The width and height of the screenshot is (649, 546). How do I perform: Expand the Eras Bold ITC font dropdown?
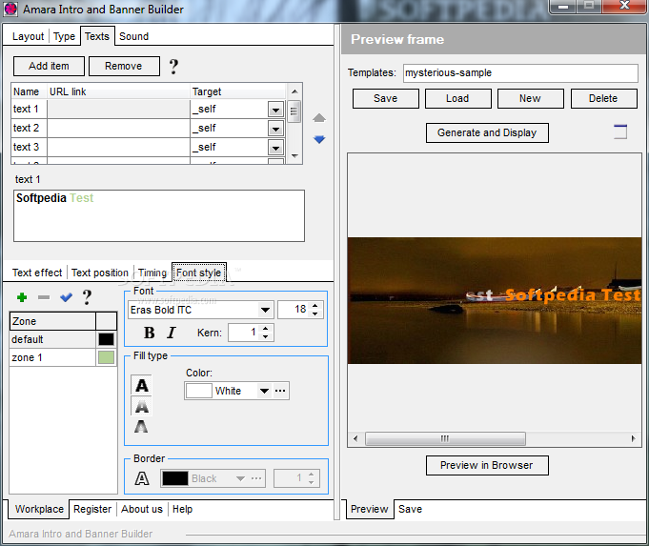pos(265,310)
